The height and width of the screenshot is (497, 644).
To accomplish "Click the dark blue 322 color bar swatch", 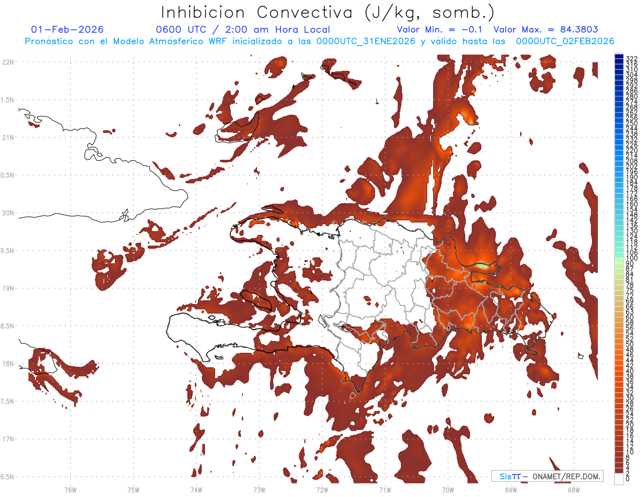I will pos(619,57).
